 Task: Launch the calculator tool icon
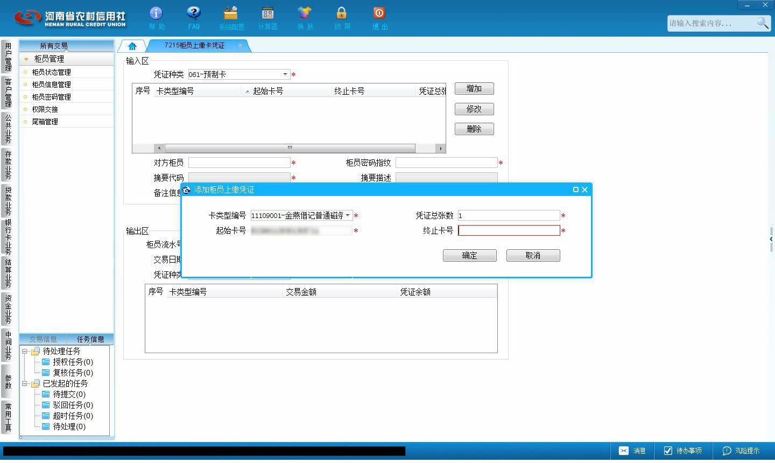click(267, 18)
